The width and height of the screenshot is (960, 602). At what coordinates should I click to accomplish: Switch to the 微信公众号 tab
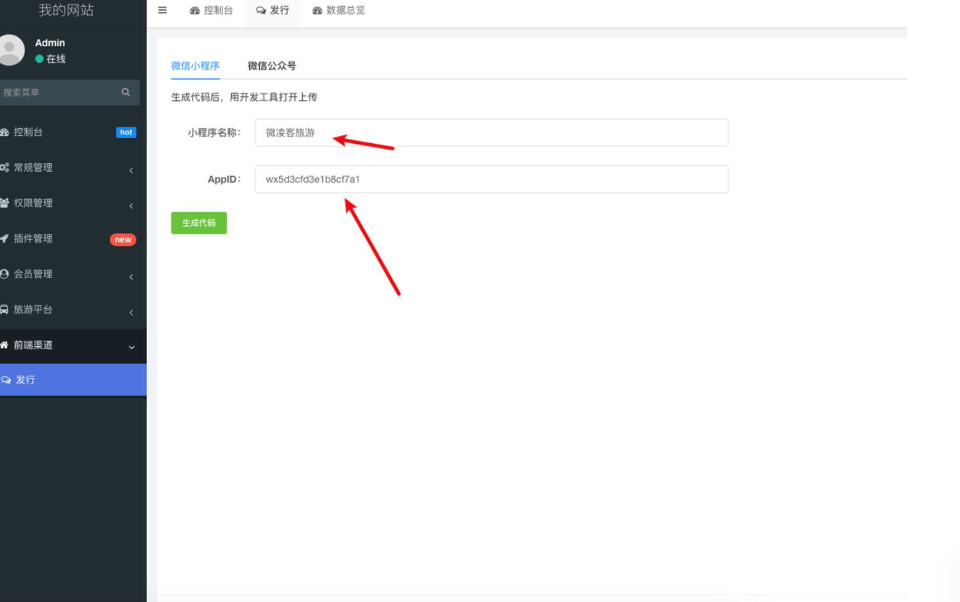click(x=271, y=66)
